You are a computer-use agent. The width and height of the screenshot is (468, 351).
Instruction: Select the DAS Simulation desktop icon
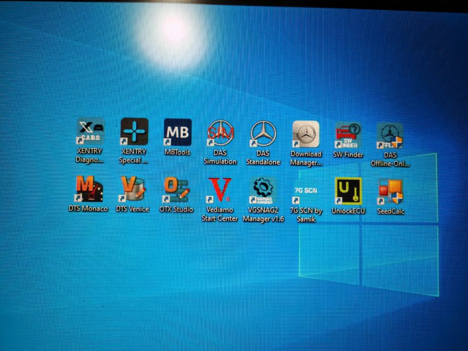pos(221,133)
